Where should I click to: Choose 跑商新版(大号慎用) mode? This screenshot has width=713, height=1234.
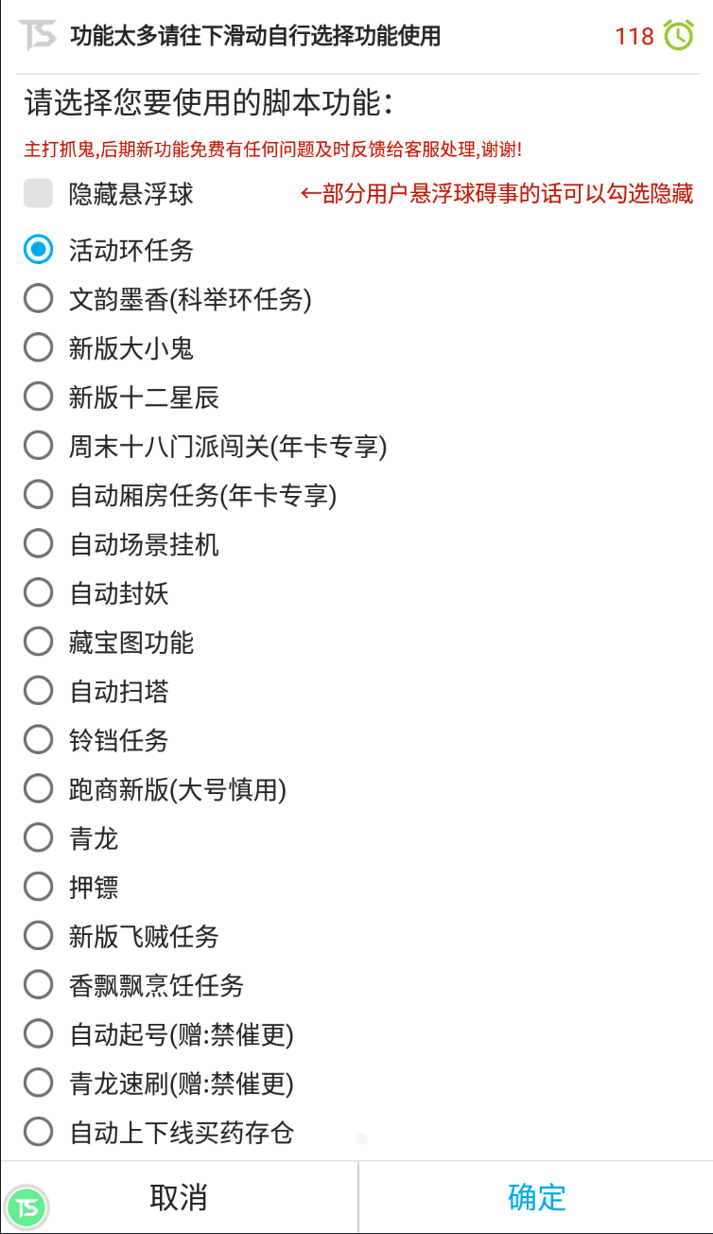(x=38, y=788)
